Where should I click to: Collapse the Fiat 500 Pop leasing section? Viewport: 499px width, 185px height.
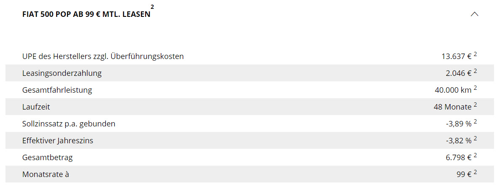(x=474, y=14)
